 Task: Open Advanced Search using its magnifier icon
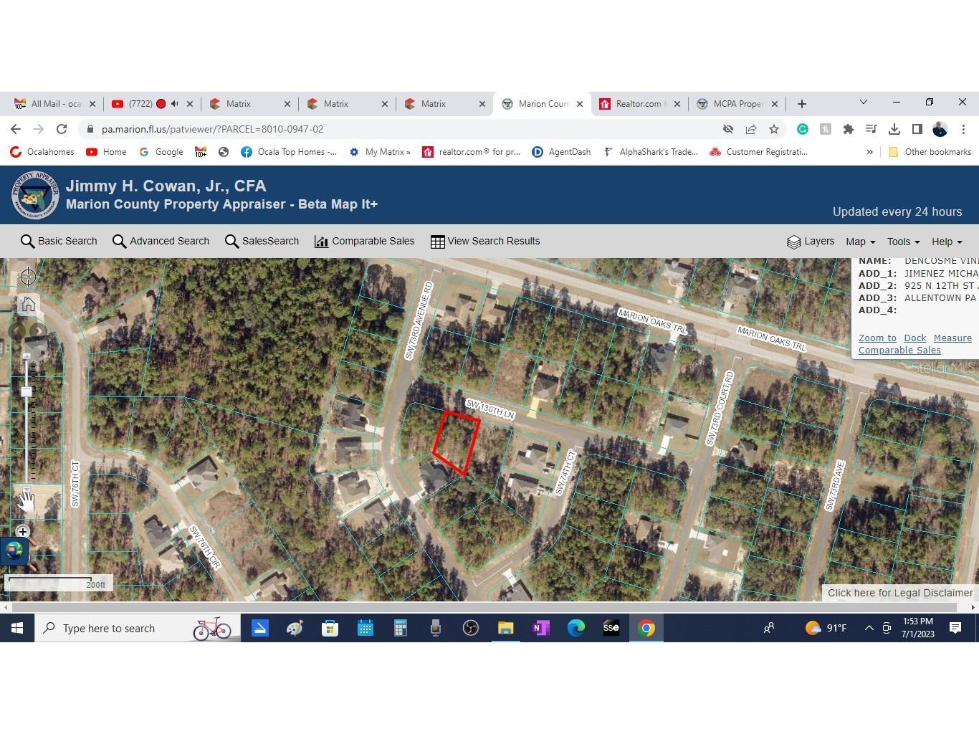coord(119,241)
